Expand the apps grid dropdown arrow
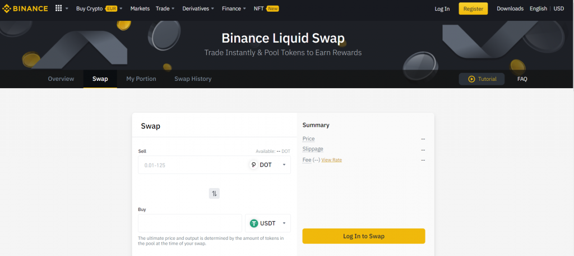Screen dimensions: 574x256 tap(67, 8)
